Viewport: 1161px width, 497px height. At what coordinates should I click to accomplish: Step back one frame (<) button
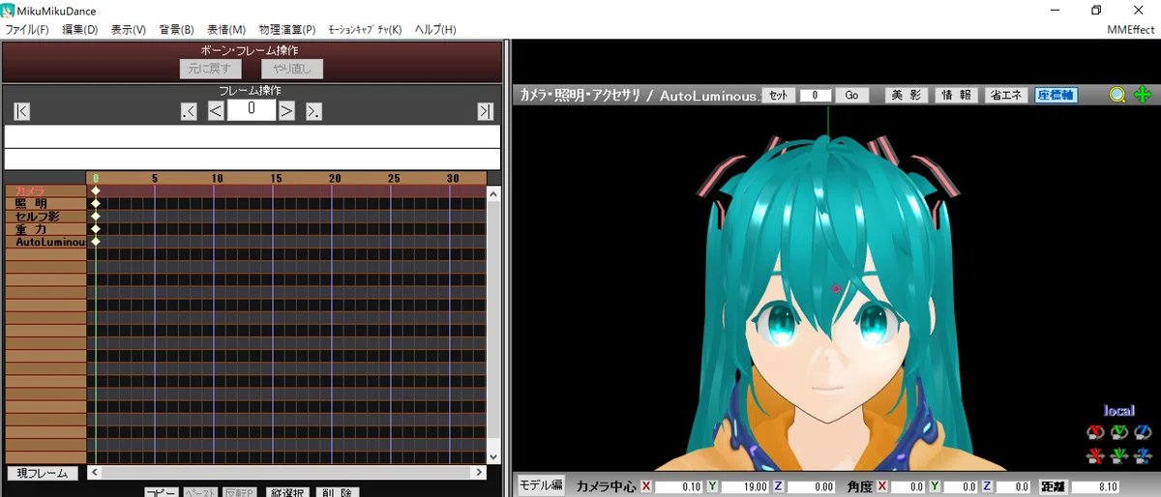click(x=216, y=111)
